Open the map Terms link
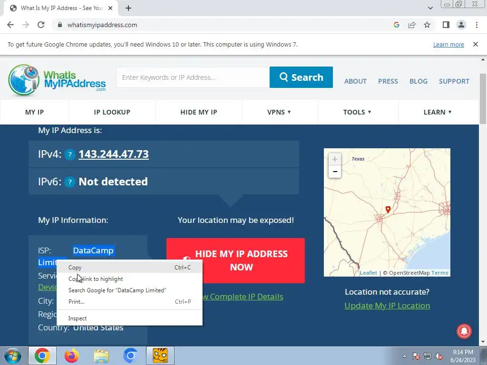The height and width of the screenshot is (365, 487). pos(439,273)
